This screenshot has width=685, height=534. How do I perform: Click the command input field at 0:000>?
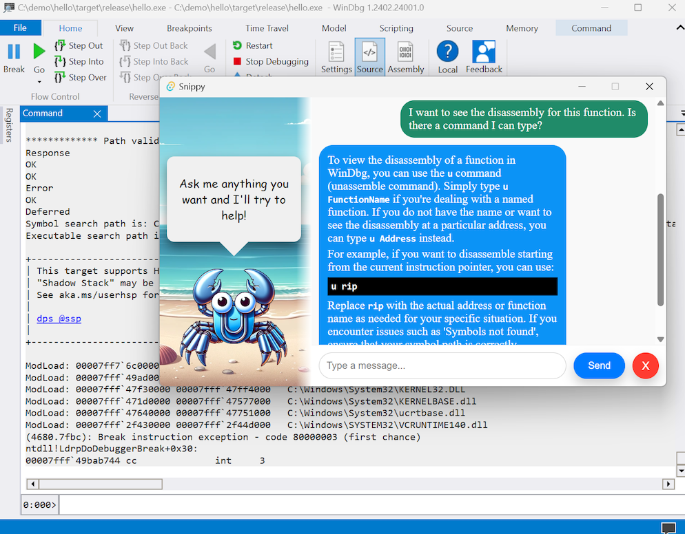(371, 505)
